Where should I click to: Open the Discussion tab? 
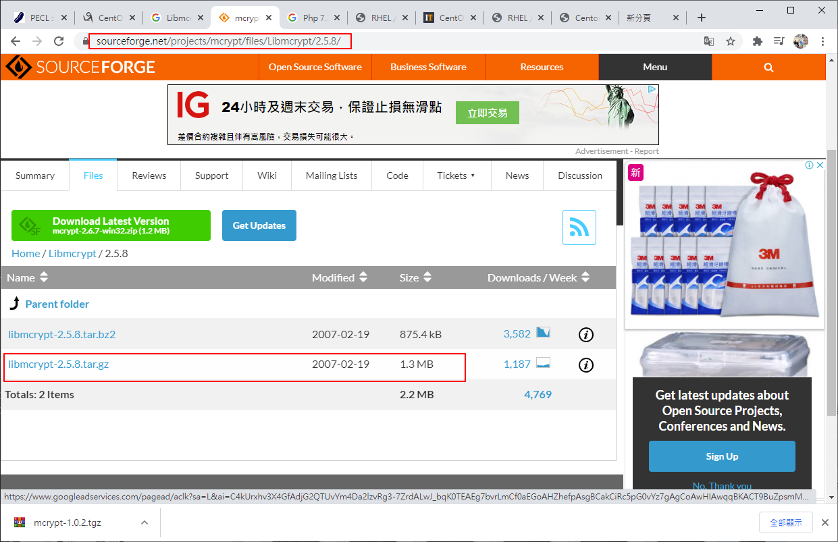tap(580, 175)
